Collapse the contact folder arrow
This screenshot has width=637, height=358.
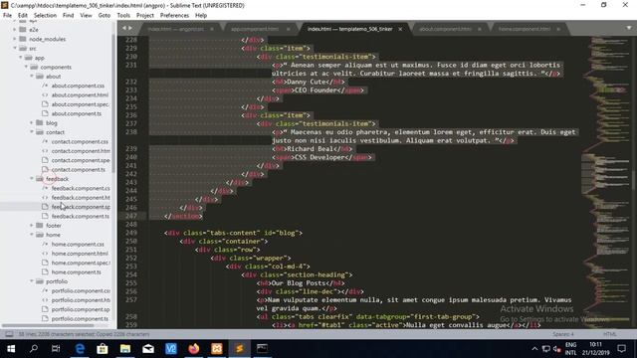[x=32, y=132]
